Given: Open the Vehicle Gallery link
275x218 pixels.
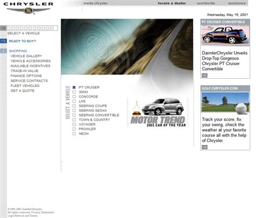Looking at the screenshot, I should [26, 56].
